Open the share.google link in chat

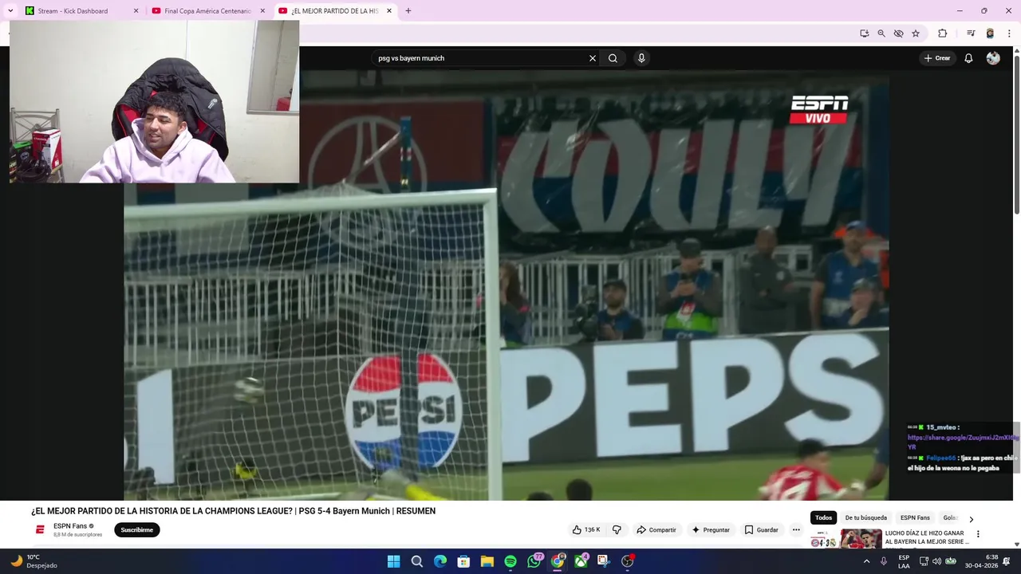coord(961,442)
